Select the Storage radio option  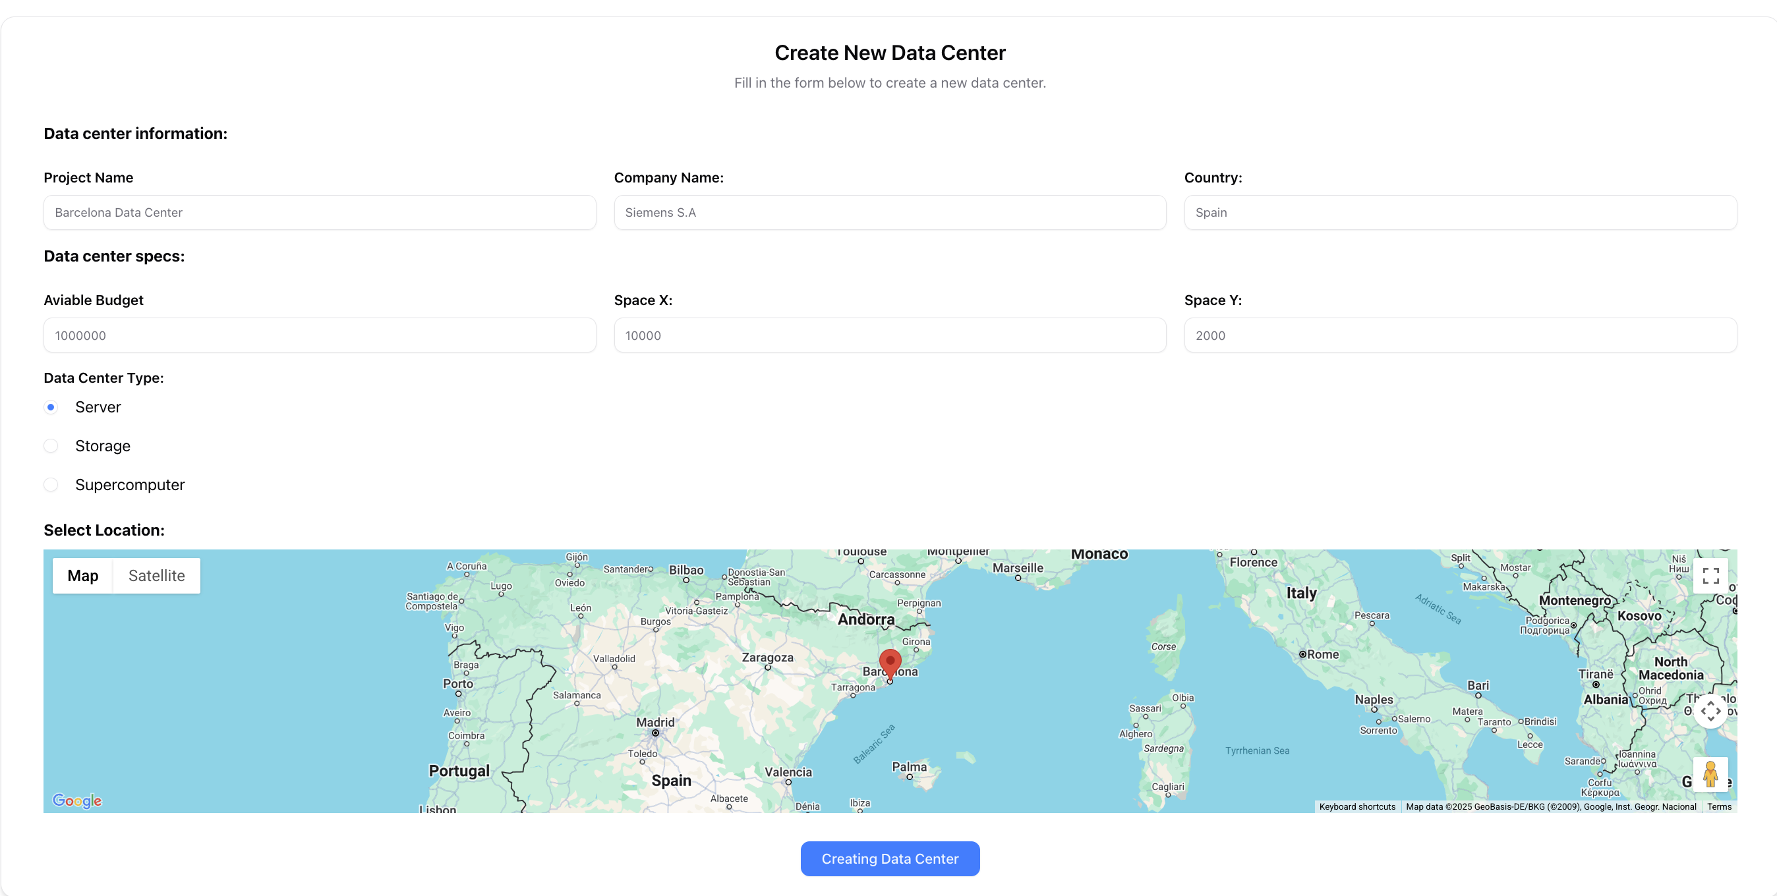[x=51, y=445]
